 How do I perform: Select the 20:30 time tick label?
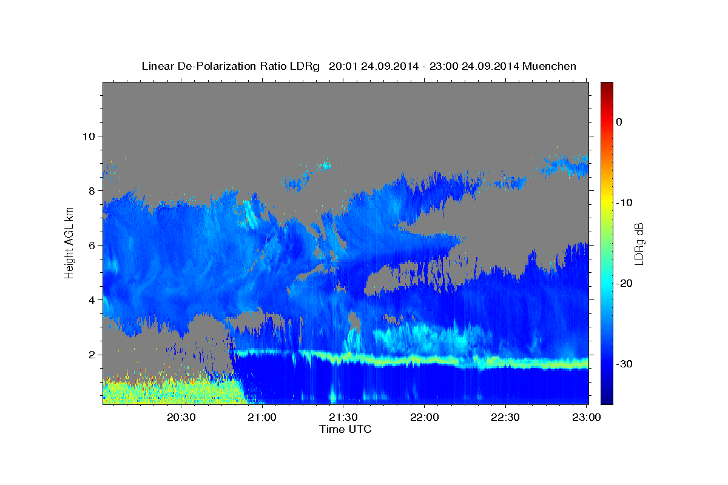181,417
